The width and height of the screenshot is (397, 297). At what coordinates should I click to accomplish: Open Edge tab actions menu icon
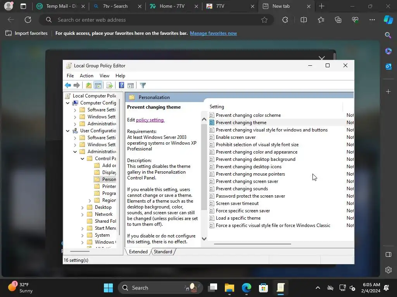pyautogui.click(x=23, y=6)
